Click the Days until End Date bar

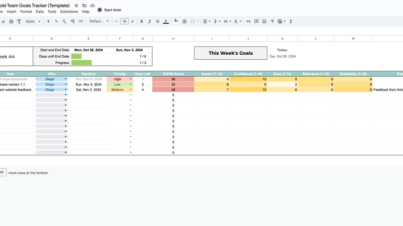coord(77,56)
